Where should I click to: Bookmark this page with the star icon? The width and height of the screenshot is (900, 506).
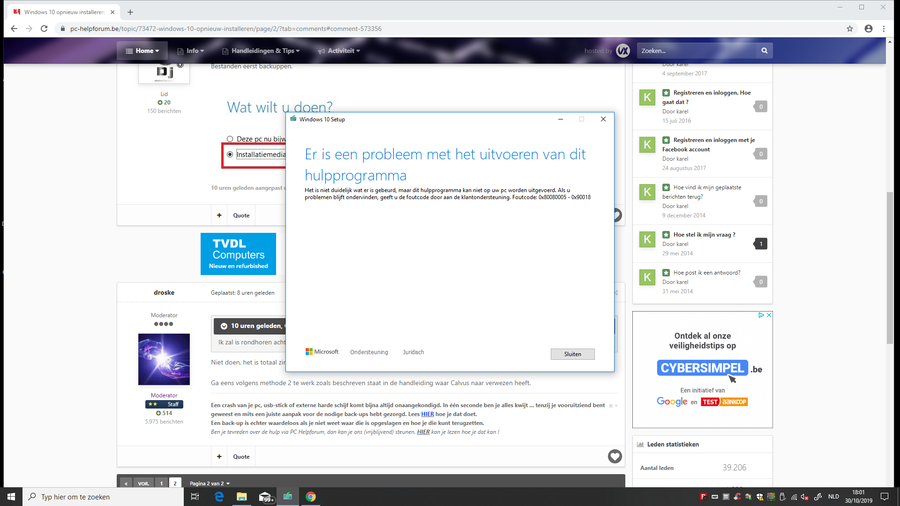849,29
